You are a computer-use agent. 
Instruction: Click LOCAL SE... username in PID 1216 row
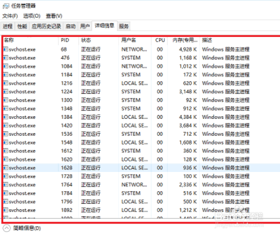[x=135, y=83]
